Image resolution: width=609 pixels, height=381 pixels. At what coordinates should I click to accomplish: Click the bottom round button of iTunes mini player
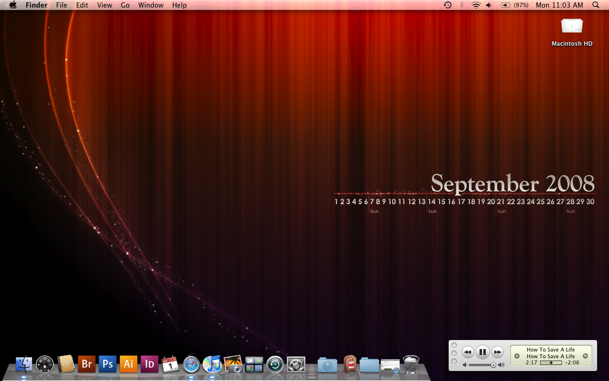(x=454, y=361)
